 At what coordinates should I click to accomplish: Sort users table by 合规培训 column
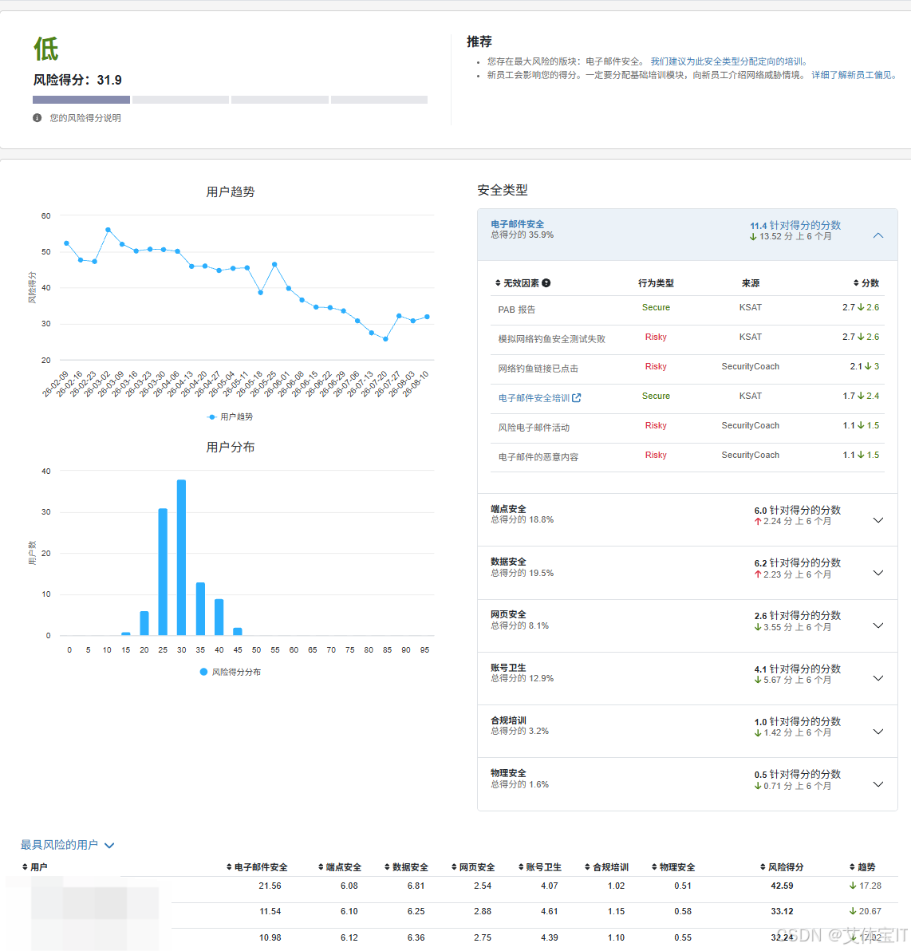(606, 866)
